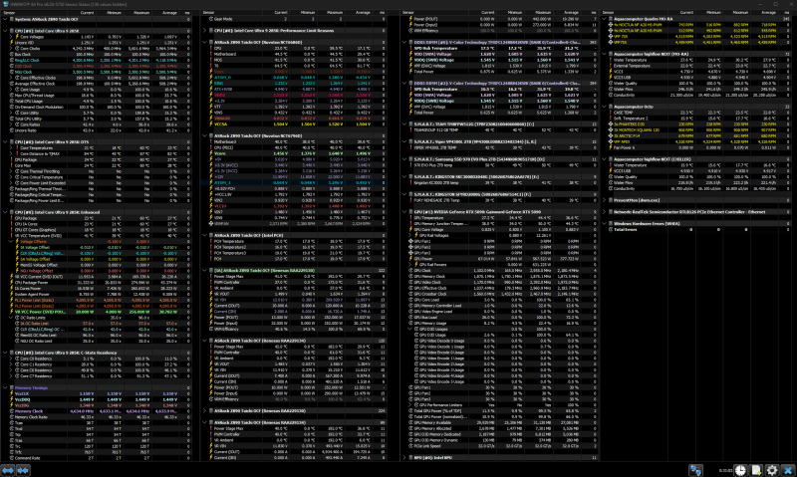The width and height of the screenshot is (797, 477).
Task: Click lightning icon beside Fan Power 6
Action: click(x=611, y=147)
